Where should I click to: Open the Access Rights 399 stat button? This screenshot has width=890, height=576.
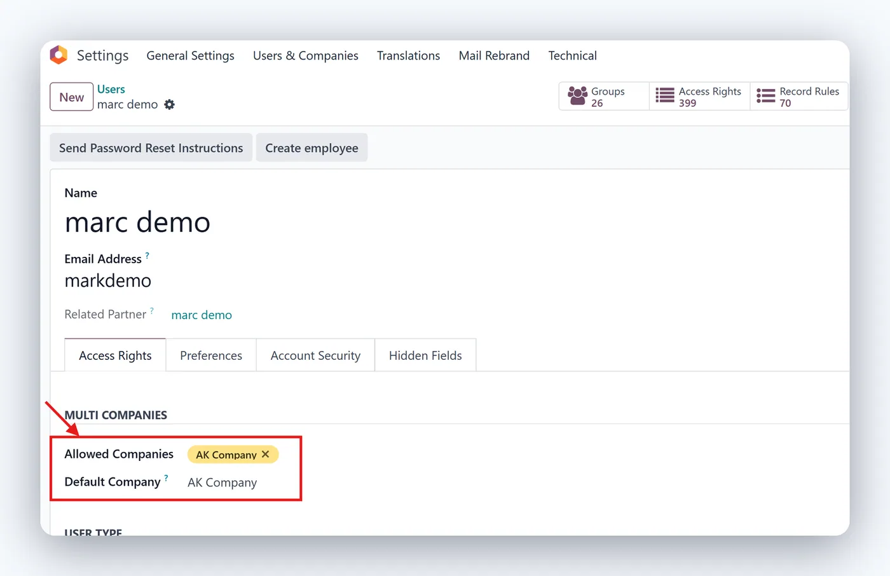(699, 96)
